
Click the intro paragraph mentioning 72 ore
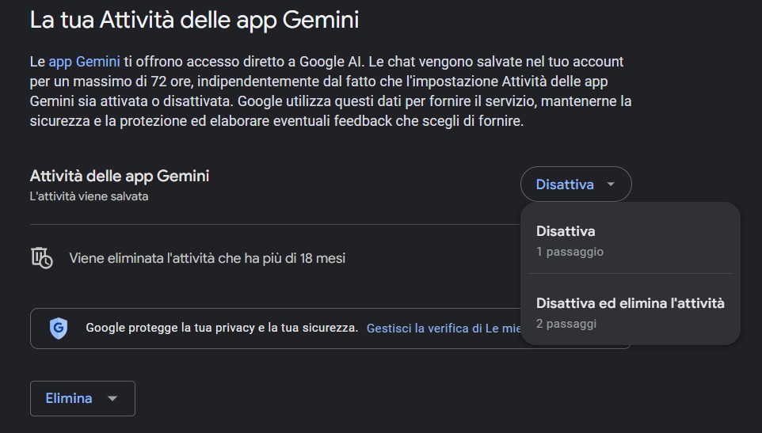click(330, 91)
